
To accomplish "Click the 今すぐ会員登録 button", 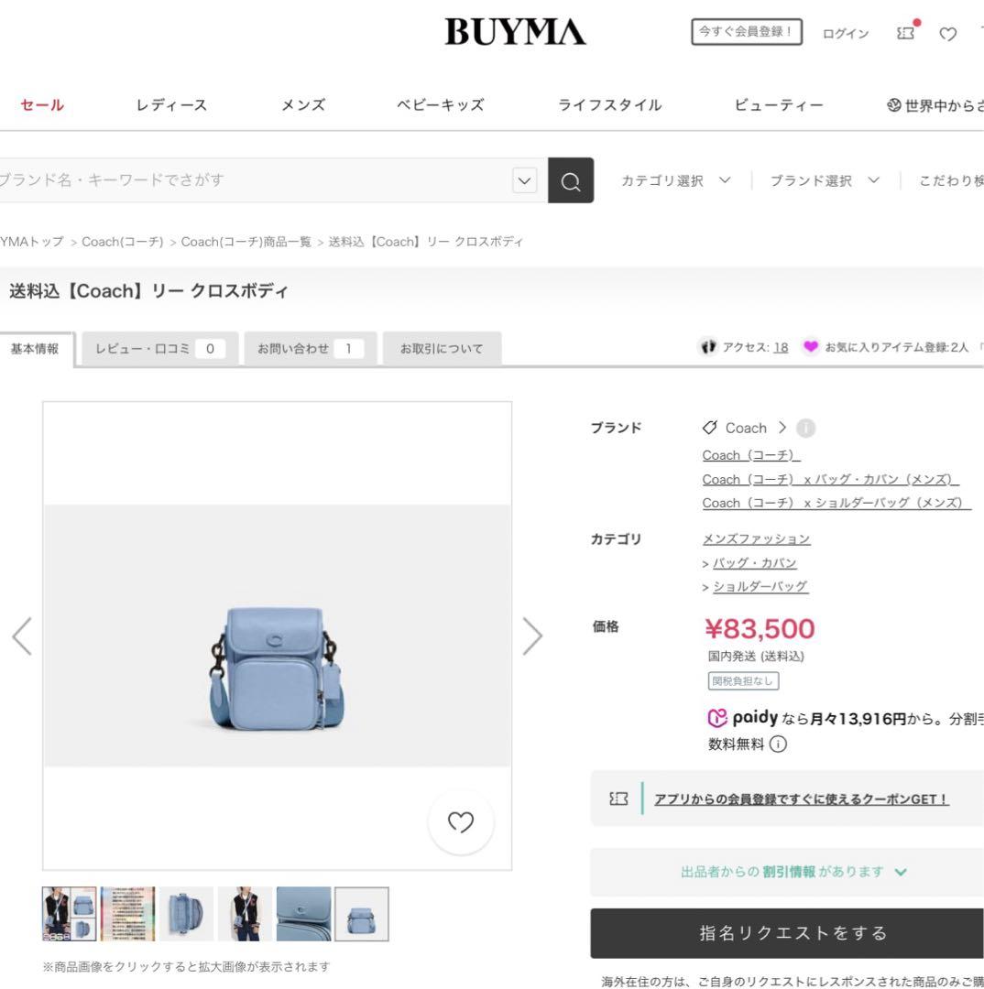I will point(747,31).
